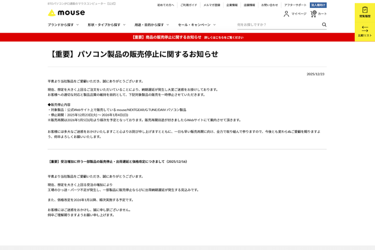Open the メルマガ登録 link
This screenshot has height=250, width=375.
pos(212,5)
